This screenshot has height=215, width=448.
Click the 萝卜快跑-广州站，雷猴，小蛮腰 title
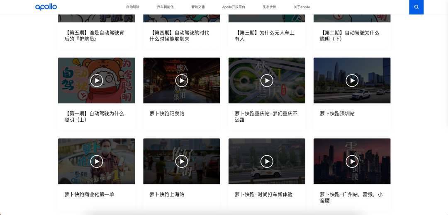pos(351,198)
